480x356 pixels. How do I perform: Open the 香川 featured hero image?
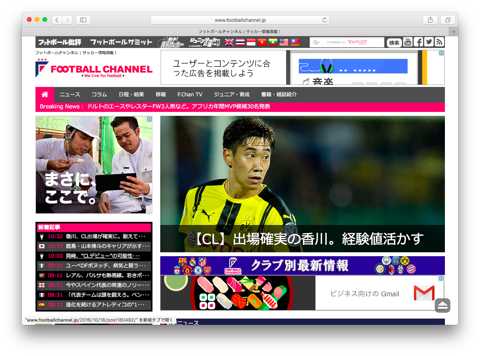pyautogui.click(x=302, y=184)
